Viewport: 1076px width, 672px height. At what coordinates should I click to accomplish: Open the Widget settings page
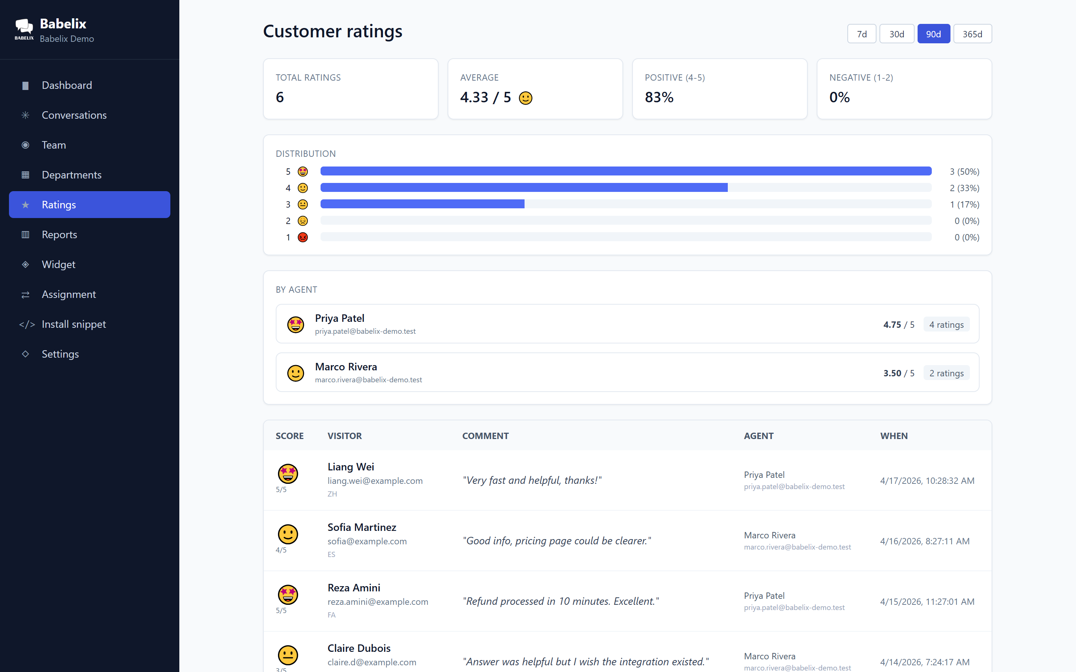pos(89,264)
